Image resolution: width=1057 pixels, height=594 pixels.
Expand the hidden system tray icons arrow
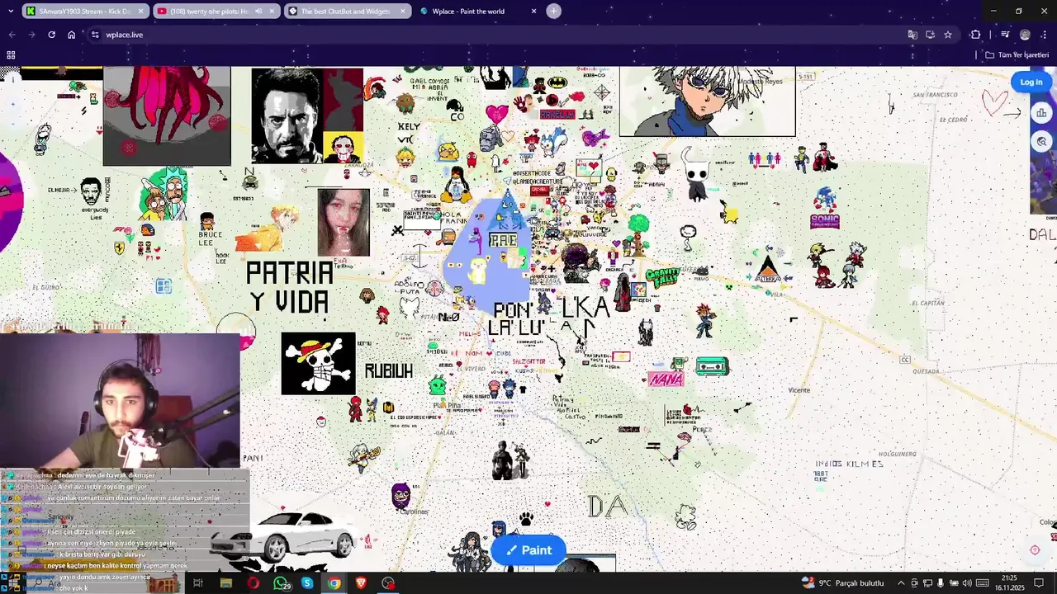[901, 583]
